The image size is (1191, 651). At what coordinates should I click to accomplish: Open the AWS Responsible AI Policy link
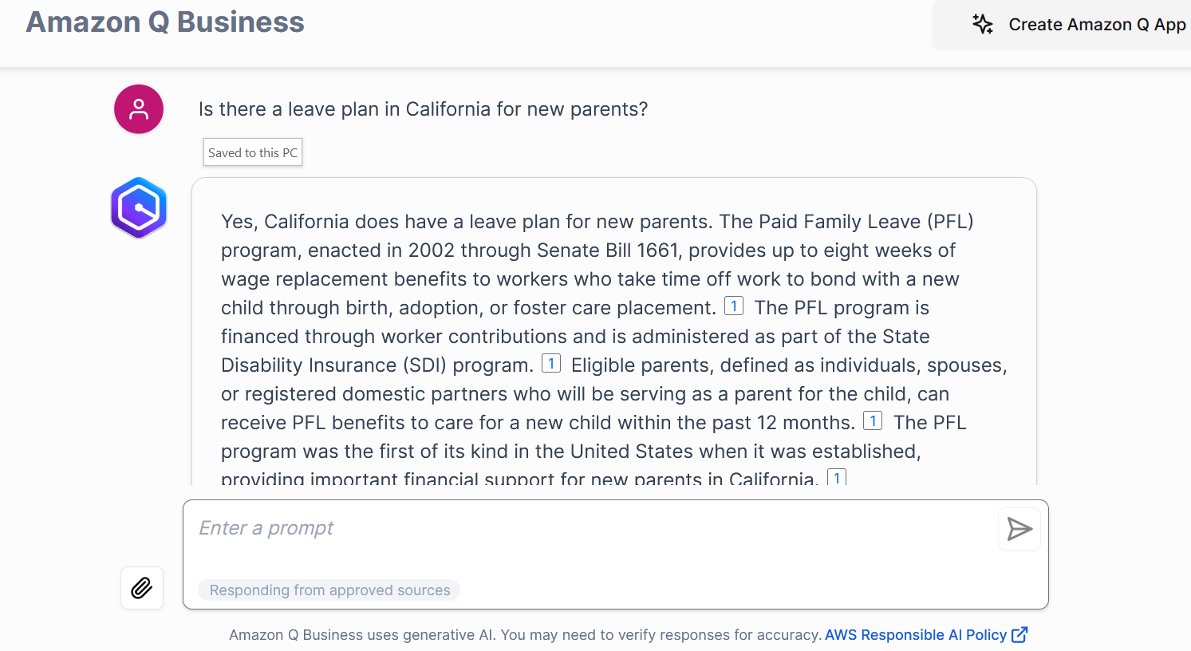915,634
